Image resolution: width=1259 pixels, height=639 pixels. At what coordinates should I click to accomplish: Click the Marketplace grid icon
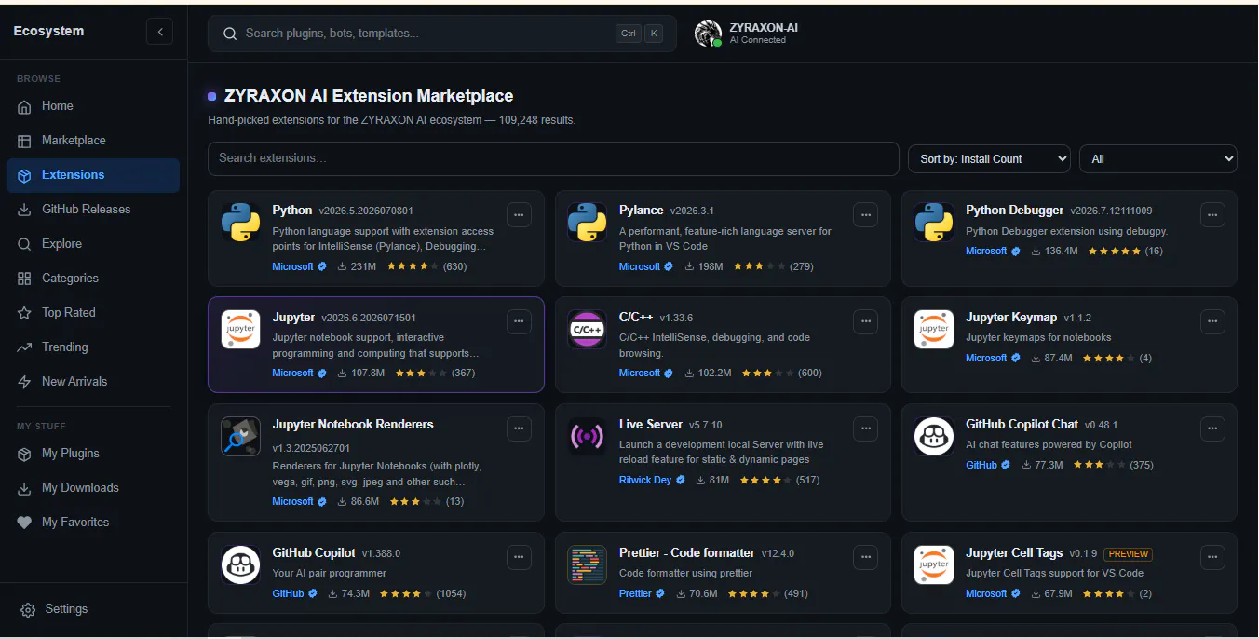point(24,141)
